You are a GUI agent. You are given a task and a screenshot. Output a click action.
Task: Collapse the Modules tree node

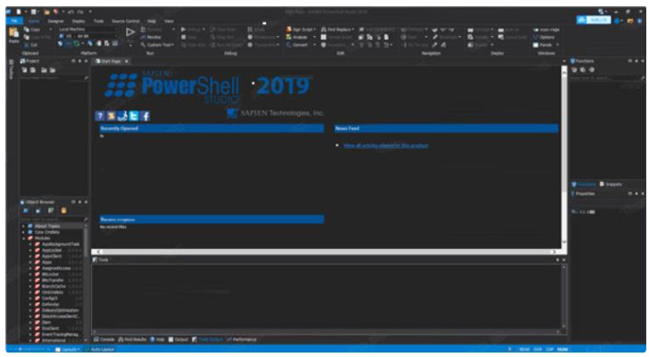pos(23,238)
